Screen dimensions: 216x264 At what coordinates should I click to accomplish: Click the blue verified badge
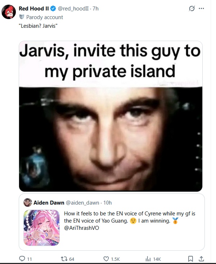[x=53, y=8]
